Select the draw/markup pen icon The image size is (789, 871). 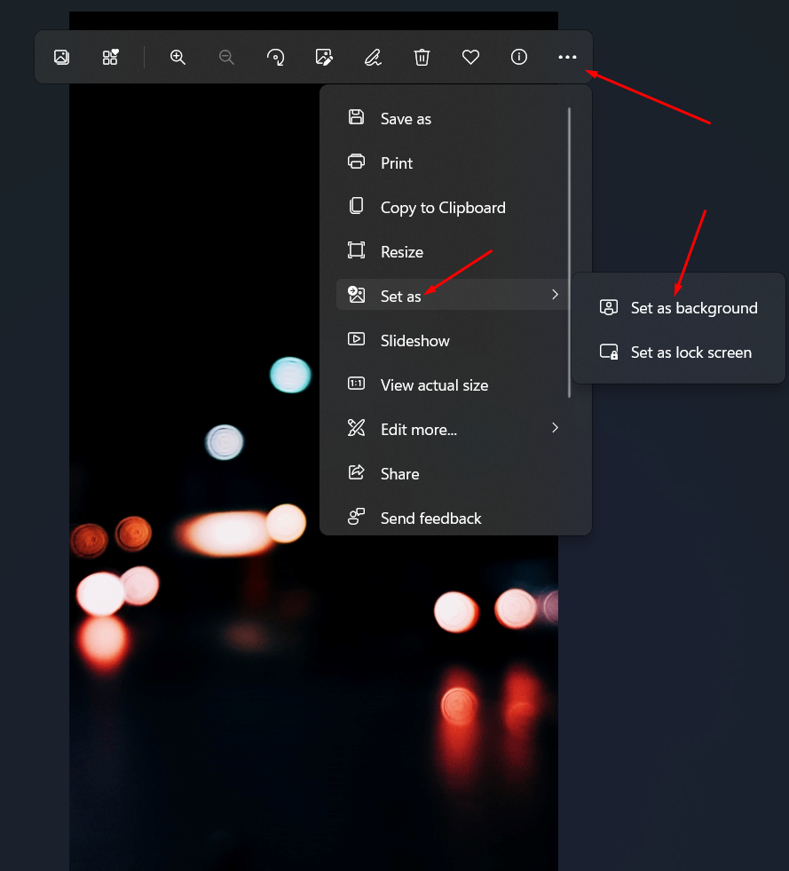pyautogui.click(x=373, y=57)
